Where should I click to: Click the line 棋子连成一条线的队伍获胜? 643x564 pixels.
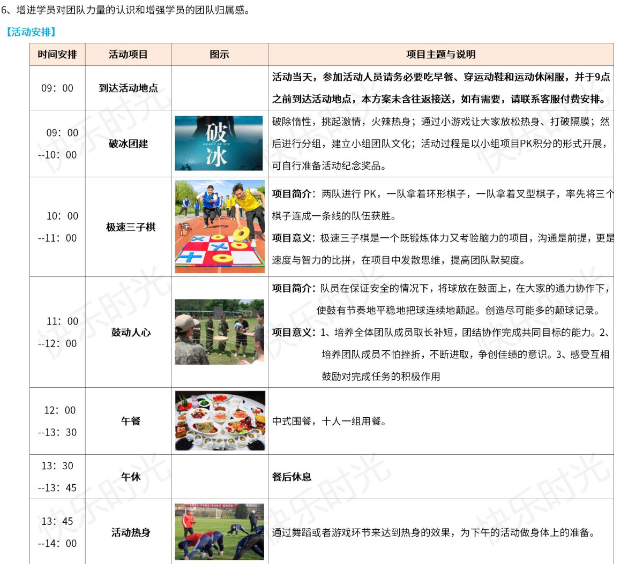point(334,216)
